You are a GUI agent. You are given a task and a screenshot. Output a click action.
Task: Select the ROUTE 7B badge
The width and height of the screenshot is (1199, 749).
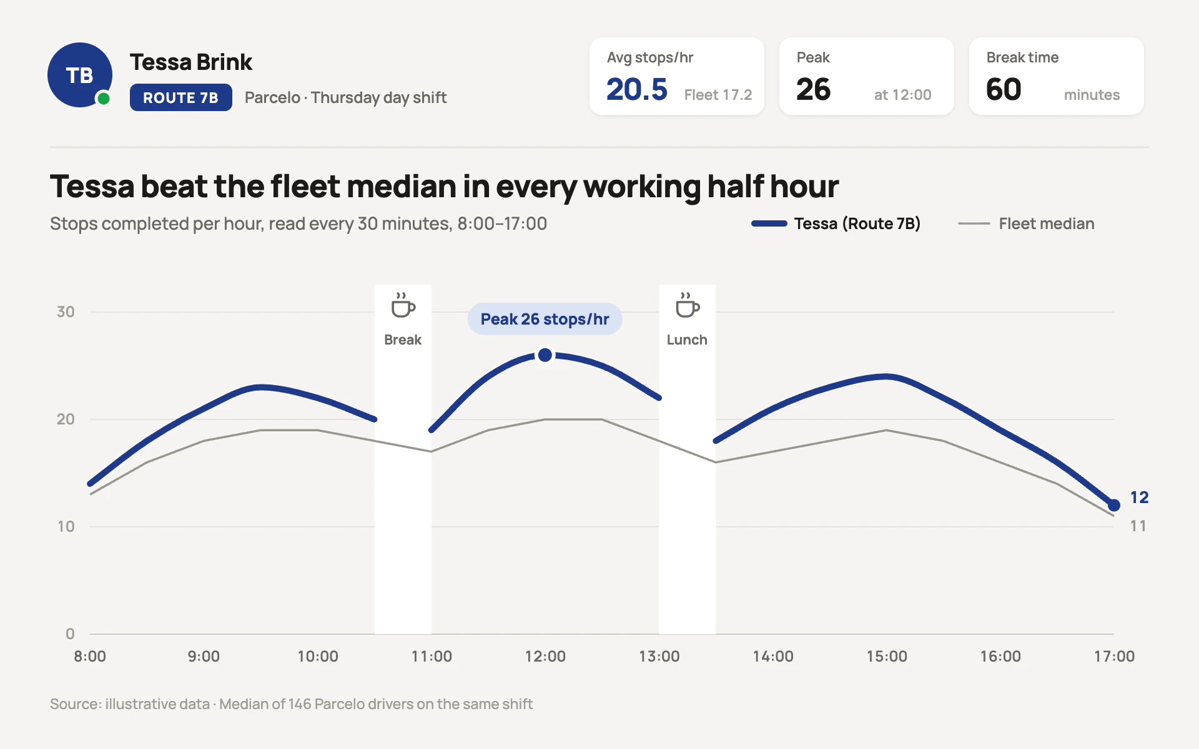point(181,97)
